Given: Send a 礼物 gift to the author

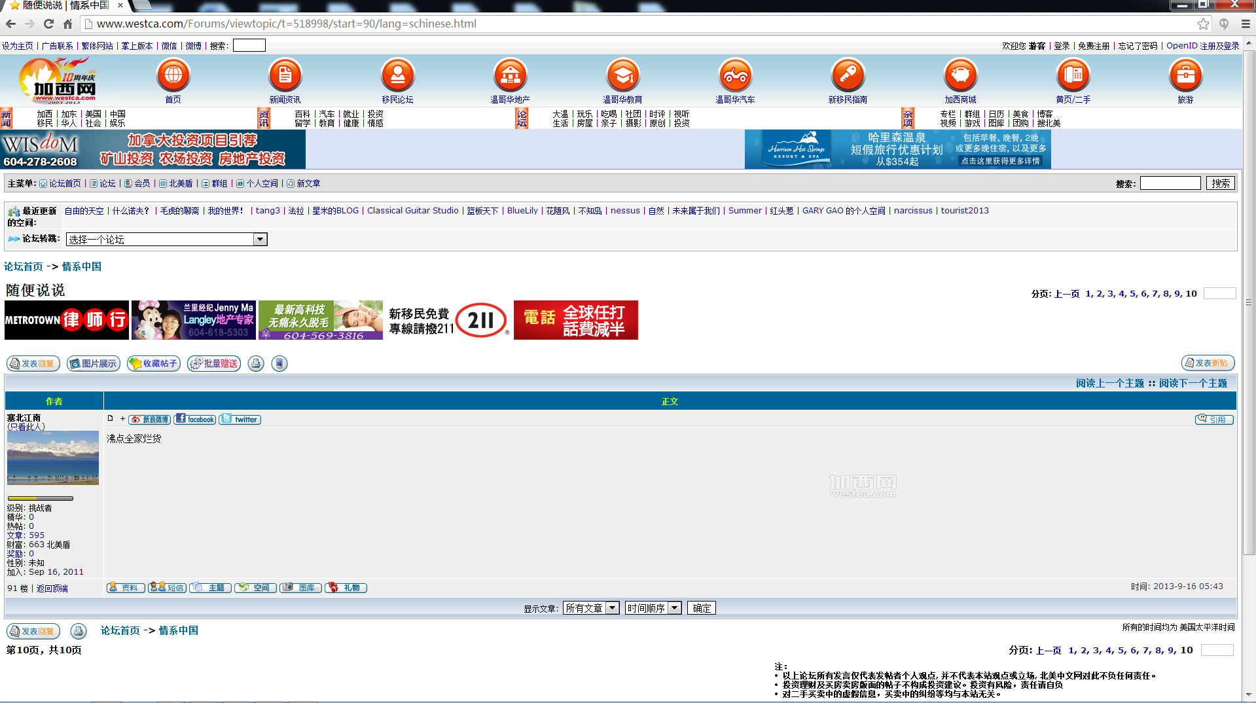Looking at the screenshot, I should (x=346, y=588).
